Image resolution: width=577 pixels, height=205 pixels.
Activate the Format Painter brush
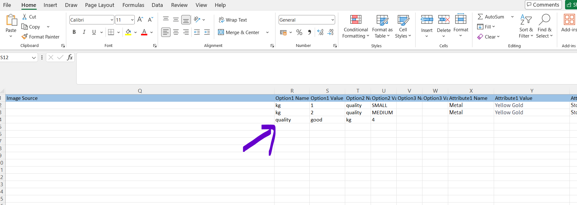pyautogui.click(x=24, y=37)
